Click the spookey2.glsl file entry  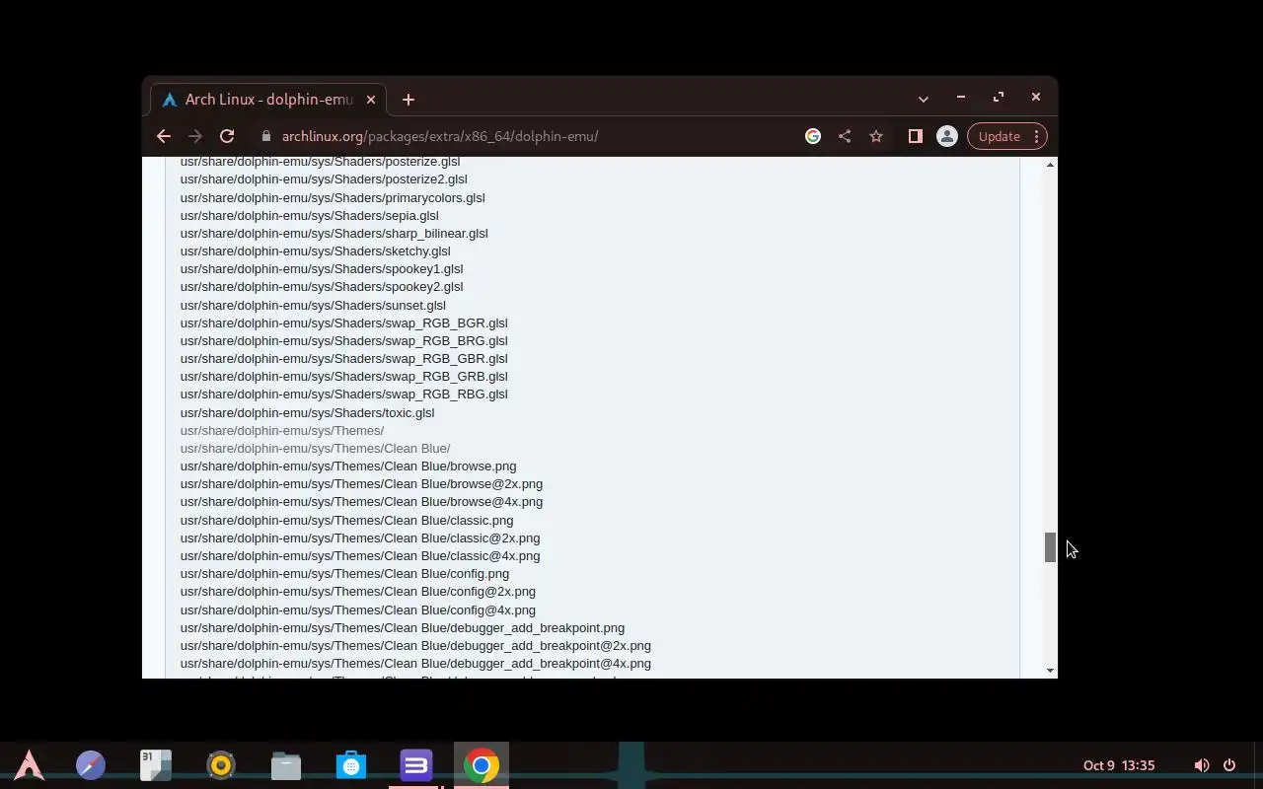click(x=322, y=286)
